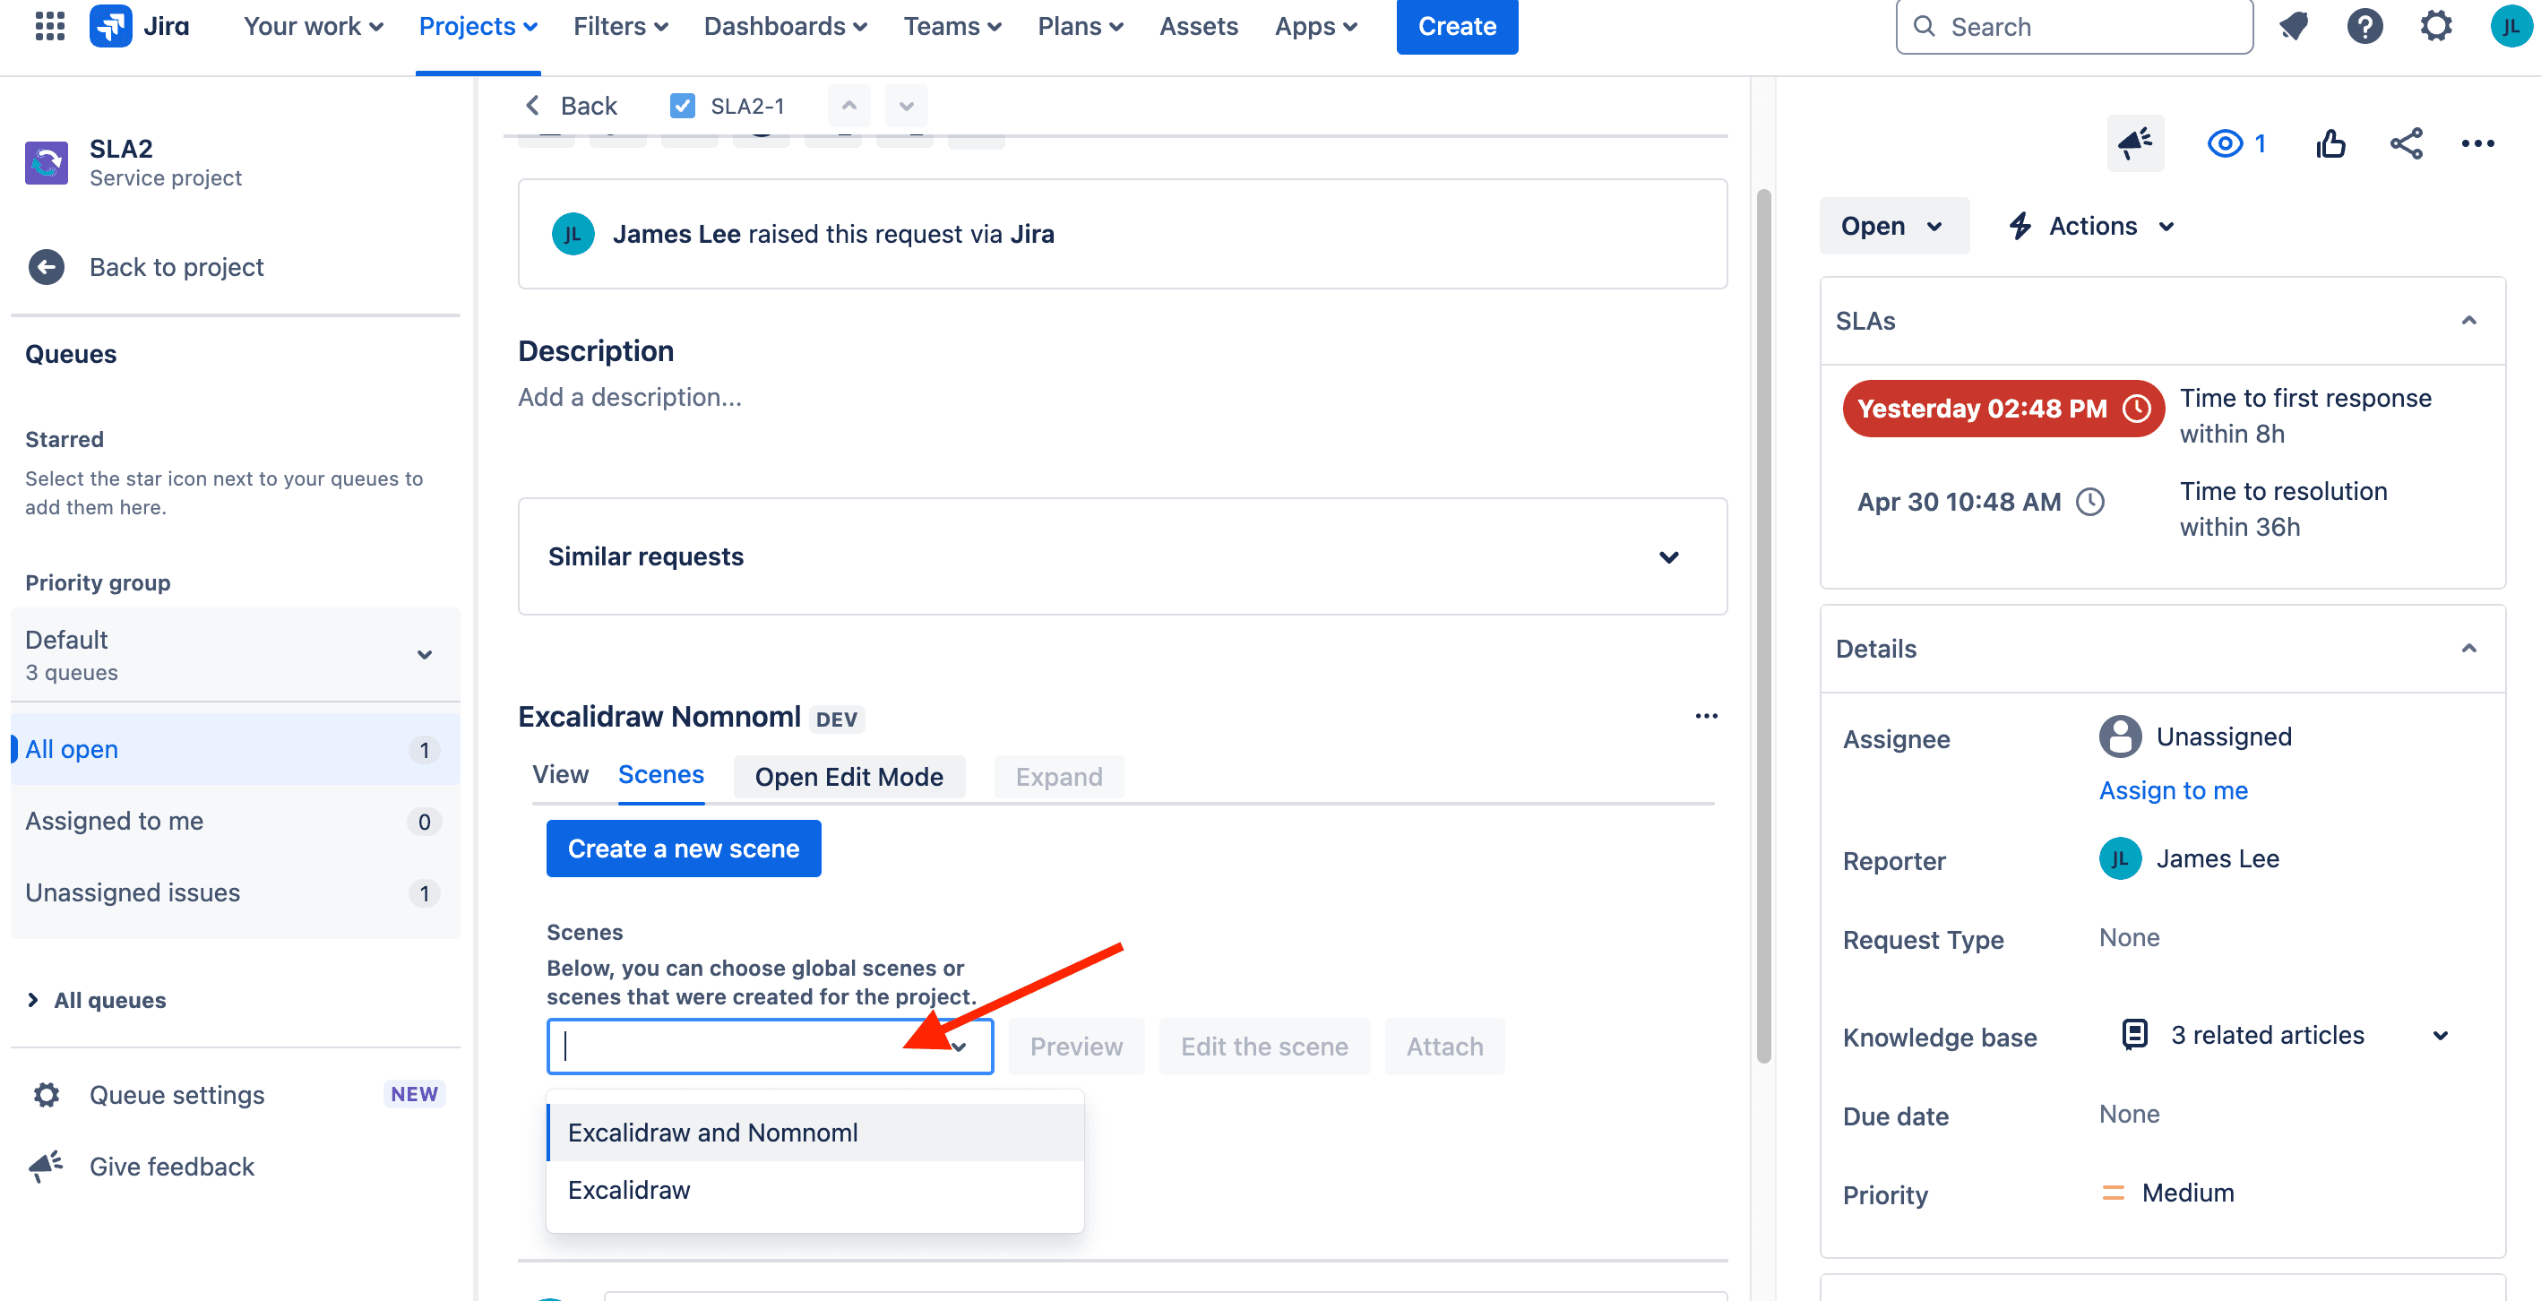This screenshot has width=2541, height=1301.
Task: Go to previous issue with up arrow
Action: pos(848,106)
